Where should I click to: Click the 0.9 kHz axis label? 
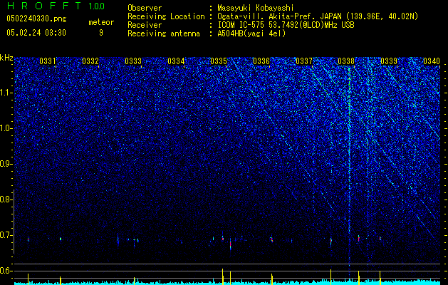(5, 164)
